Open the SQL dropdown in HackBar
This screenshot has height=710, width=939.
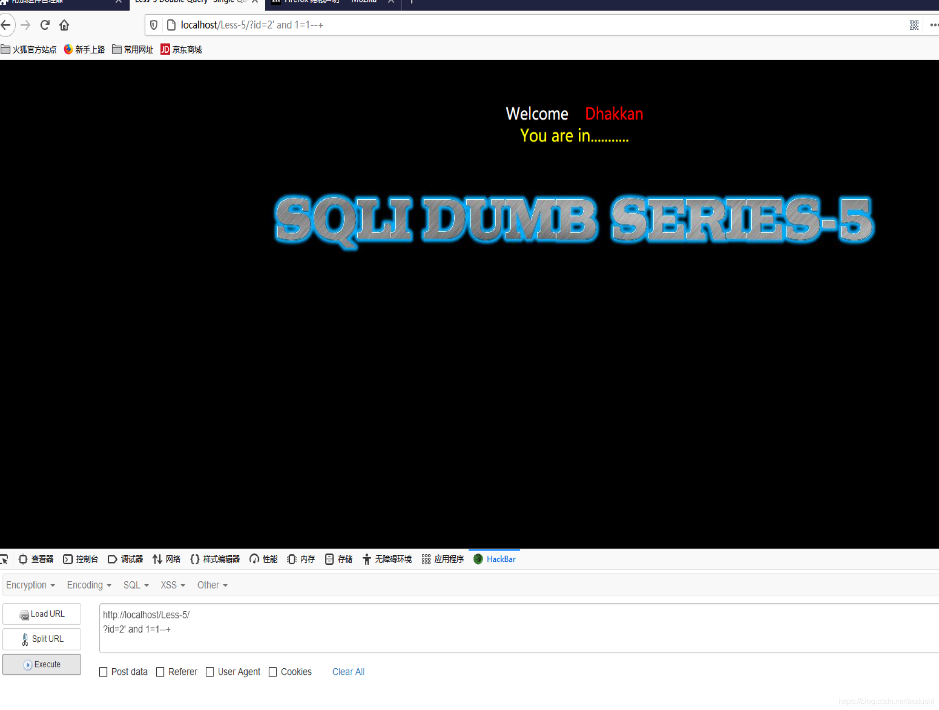point(136,585)
